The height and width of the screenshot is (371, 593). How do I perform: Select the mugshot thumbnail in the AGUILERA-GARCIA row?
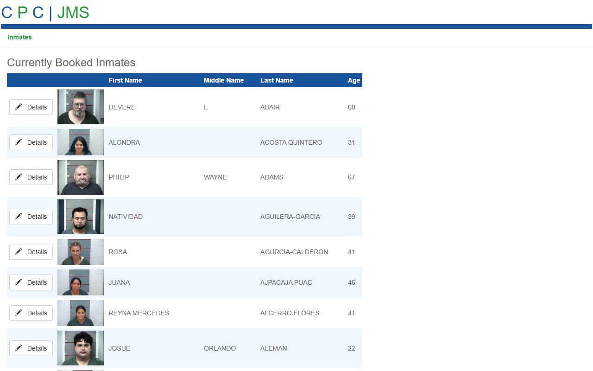tap(81, 217)
